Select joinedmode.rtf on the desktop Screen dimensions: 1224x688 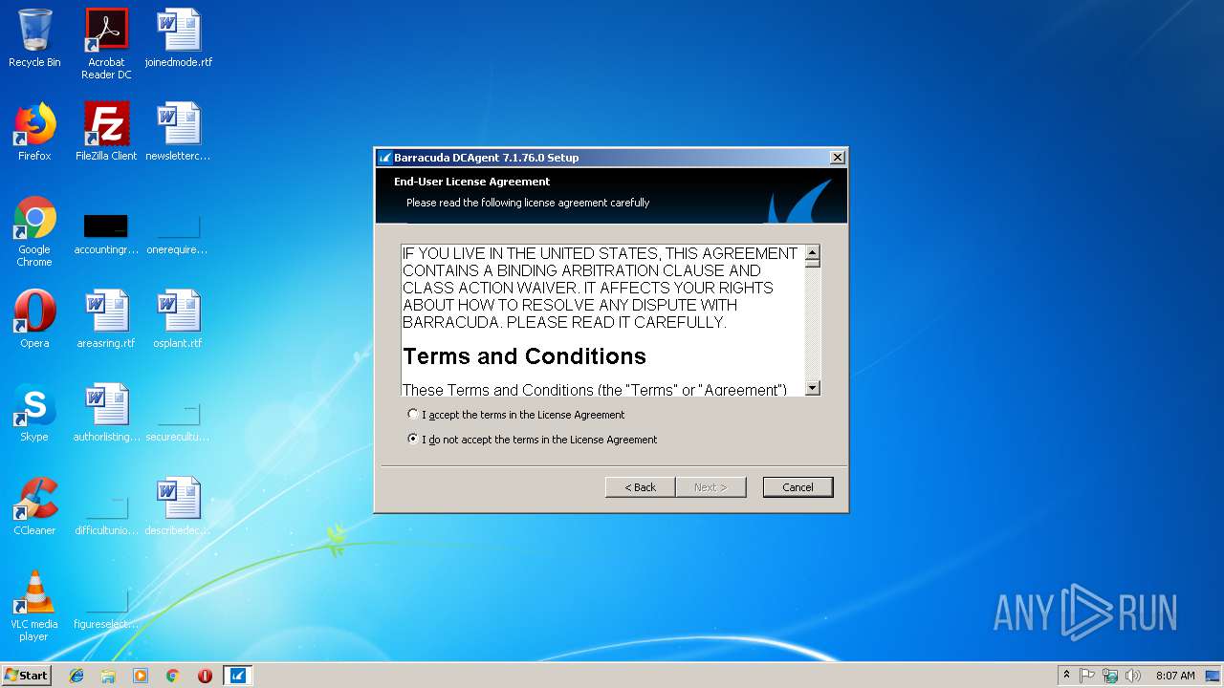coord(179,38)
